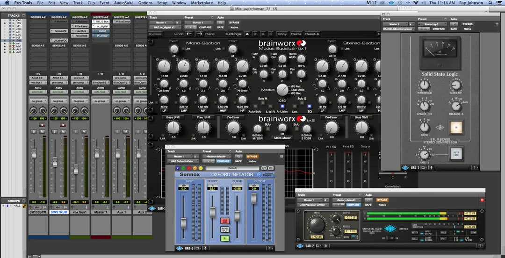Screen dimensions: 505x258
Task: Click the folder icon in the Precision Limiter footer
Action: coord(318,246)
